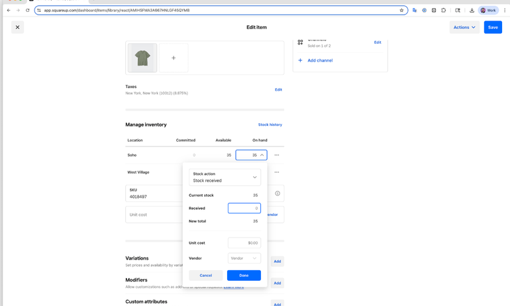This screenshot has height=306, width=510.
Task: Click the info icon beside SKU row
Action: point(278,193)
